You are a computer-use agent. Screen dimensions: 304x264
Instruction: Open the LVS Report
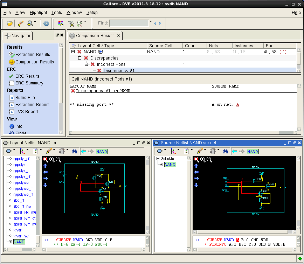(x=27, y=112)
